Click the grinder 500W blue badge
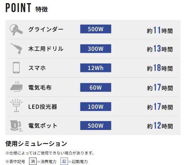 point(96,29)
